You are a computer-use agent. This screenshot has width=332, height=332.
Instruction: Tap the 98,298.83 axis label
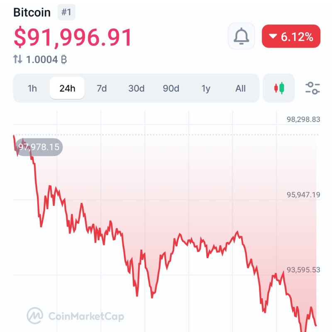pyautogui.click(x=303, y=120)
